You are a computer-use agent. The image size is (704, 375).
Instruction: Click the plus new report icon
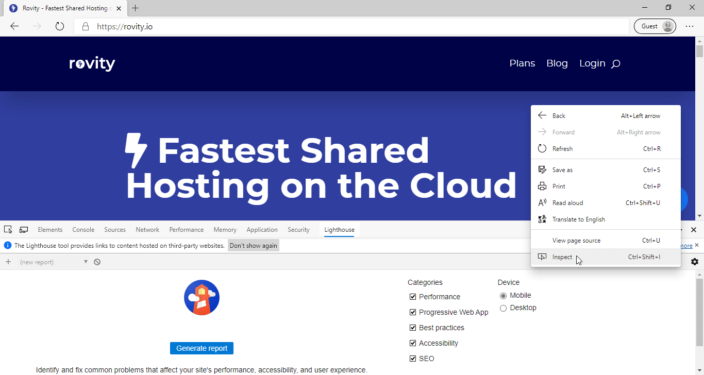click(x=8, y=262)
